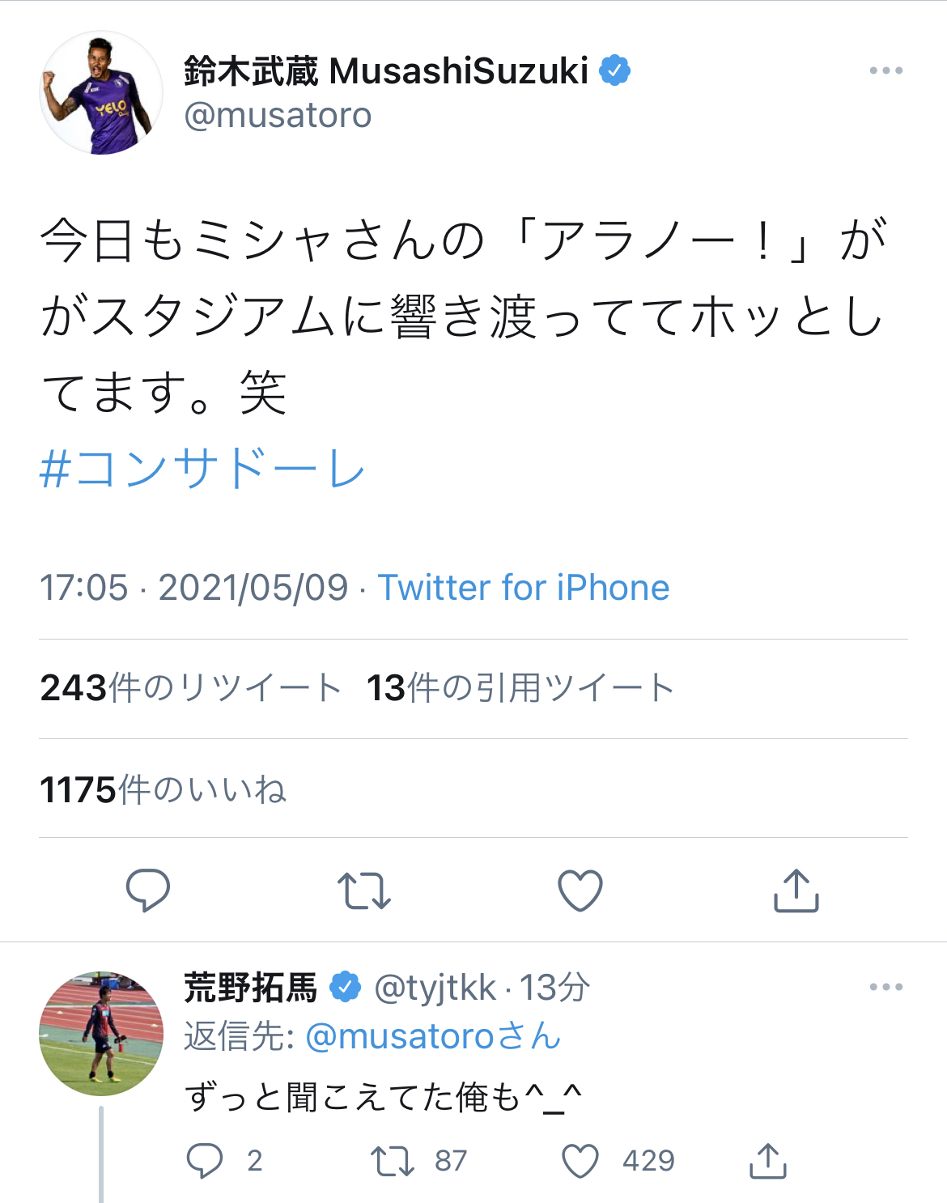The width and height of the screenshot is (947, 1203).
Task: Share the main tweet via share icon
Action: pos(796,890)
